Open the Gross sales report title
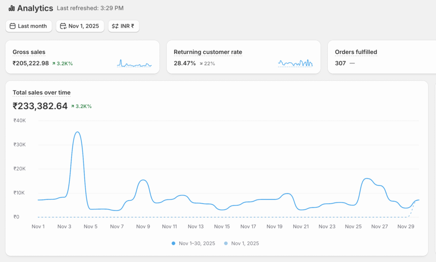 (x=29, y=52)
